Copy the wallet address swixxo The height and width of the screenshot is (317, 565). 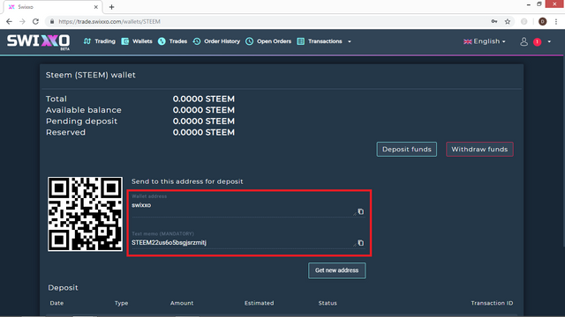tap(361, 211)
